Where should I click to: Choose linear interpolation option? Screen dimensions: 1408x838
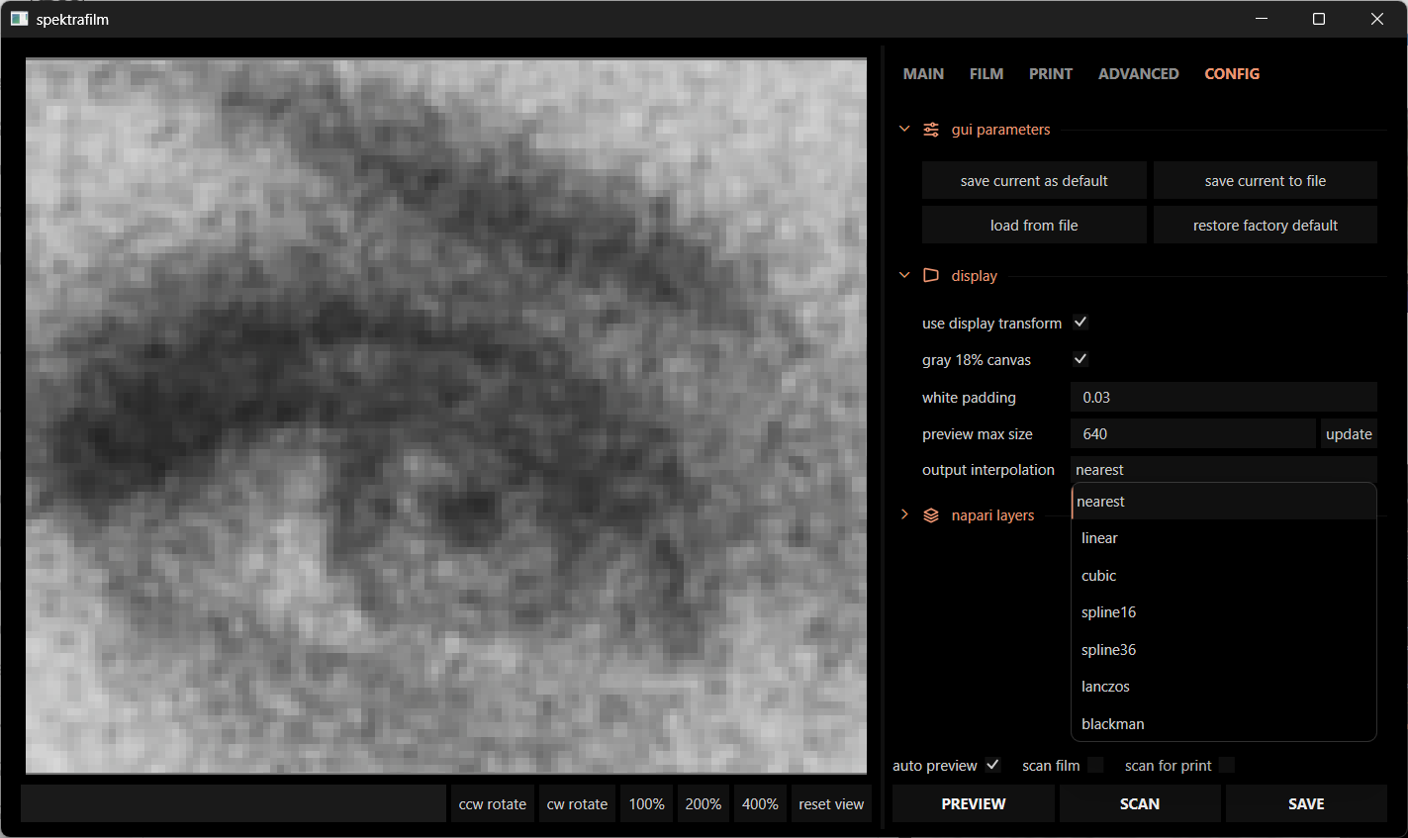(1224, 538)
